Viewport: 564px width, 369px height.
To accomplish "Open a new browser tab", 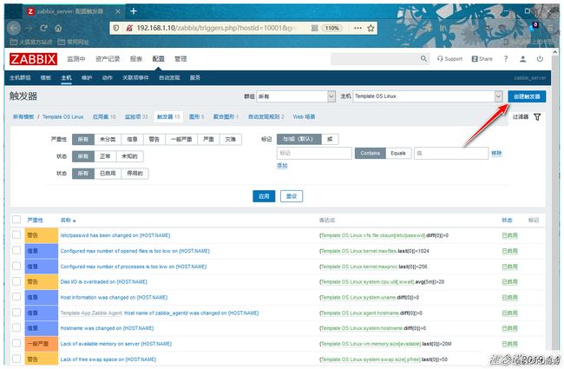I will pyautogui.click(x=134, y=11).
